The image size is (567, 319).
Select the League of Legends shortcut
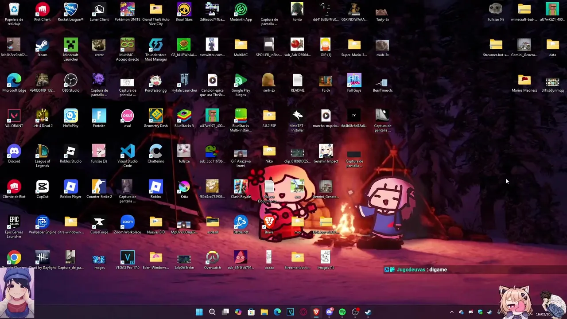[43, 156]
